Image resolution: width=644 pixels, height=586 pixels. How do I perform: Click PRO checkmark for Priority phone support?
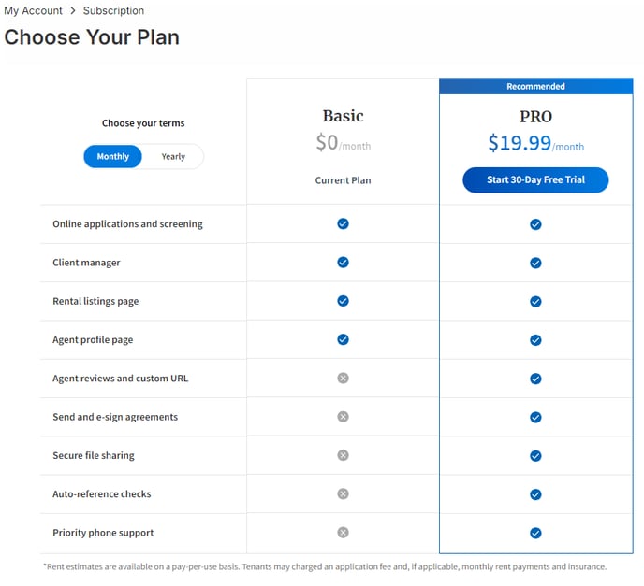click(x=535, y=533)
